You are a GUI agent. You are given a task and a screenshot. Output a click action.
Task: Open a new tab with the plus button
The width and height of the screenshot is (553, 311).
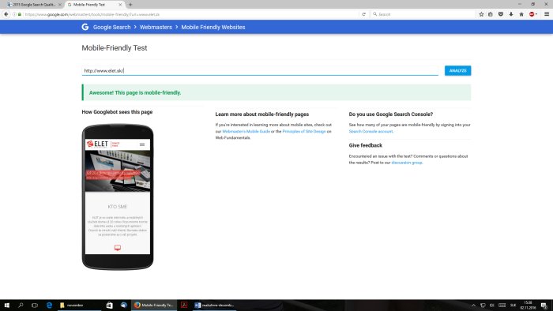(130, 5)
